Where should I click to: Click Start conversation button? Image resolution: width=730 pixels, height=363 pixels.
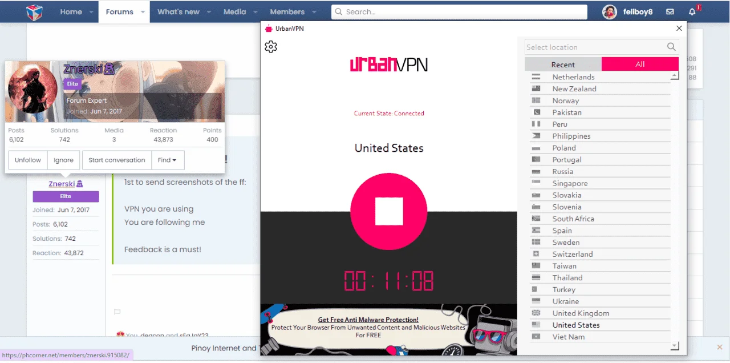(x=117, y=160)
